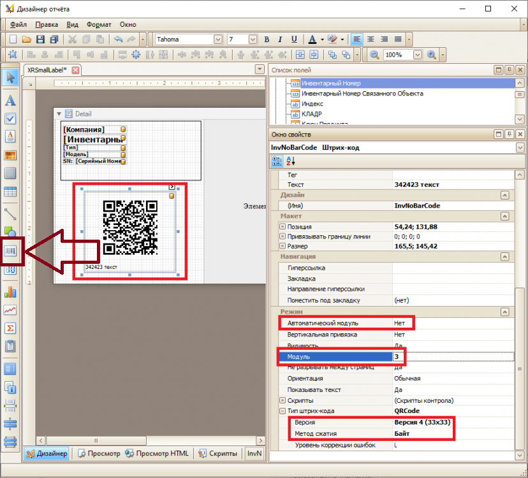Set text alignment to right
Image resolution: width=528 pixels, height=478 pixels.
[385, 40]
